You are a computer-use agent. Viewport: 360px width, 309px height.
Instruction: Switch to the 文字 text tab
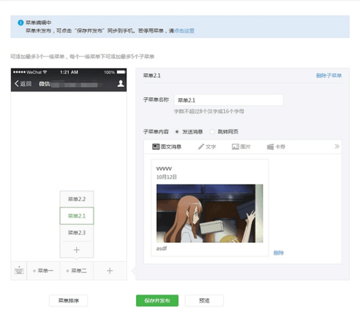pos(207,146)
